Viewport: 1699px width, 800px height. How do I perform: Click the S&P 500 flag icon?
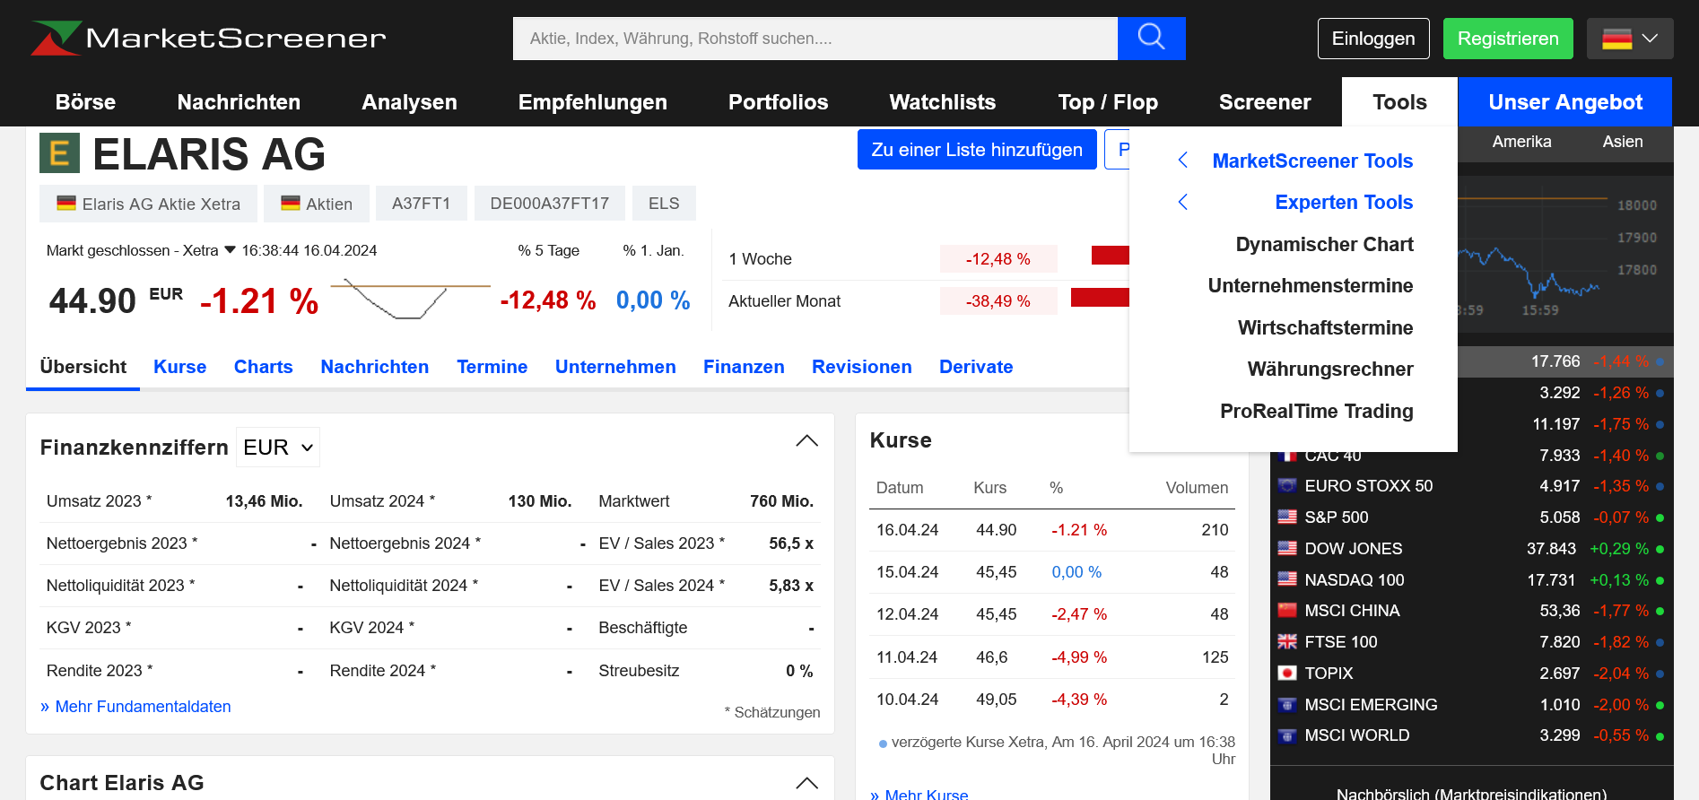[x=1287, y=517]
